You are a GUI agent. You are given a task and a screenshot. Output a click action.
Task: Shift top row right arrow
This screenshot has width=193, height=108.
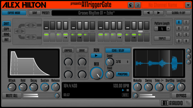tap(34, 25)
